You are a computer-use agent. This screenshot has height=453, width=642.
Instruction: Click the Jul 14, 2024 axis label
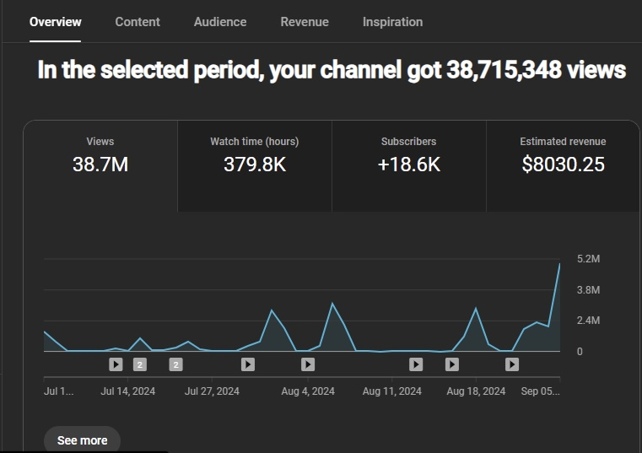tap(127, 391)
